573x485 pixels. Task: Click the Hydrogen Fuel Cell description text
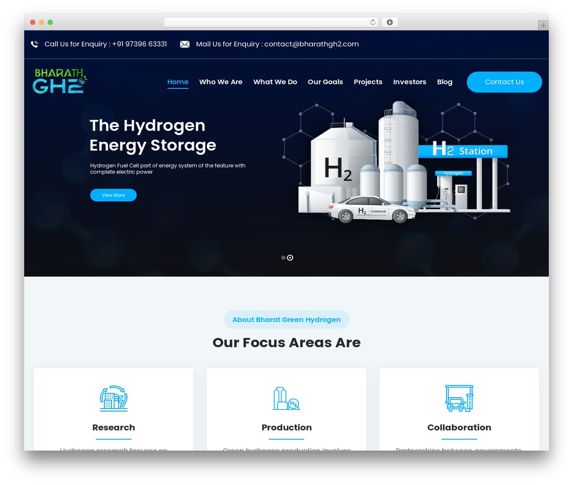click(x=168, y=169)
